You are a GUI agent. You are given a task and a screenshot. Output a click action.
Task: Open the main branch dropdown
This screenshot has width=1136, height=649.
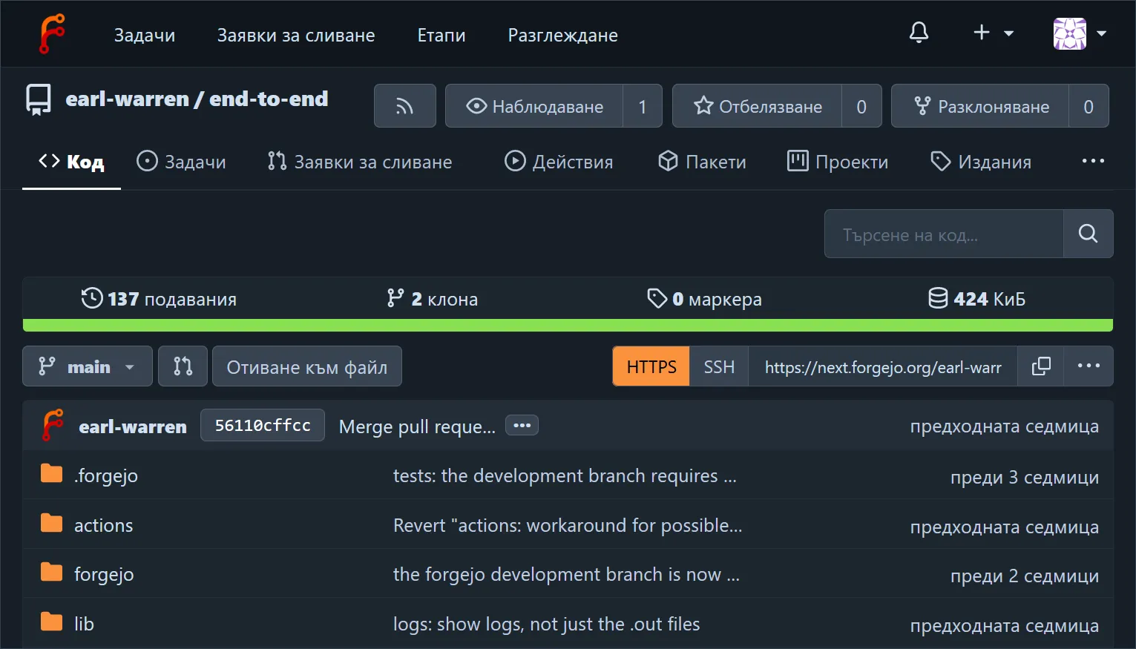click(87, 366)
